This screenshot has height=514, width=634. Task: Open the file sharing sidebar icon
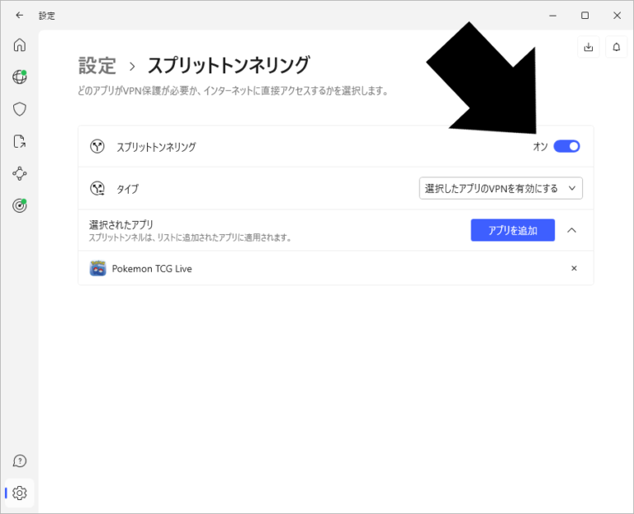[x=20, y=141]
